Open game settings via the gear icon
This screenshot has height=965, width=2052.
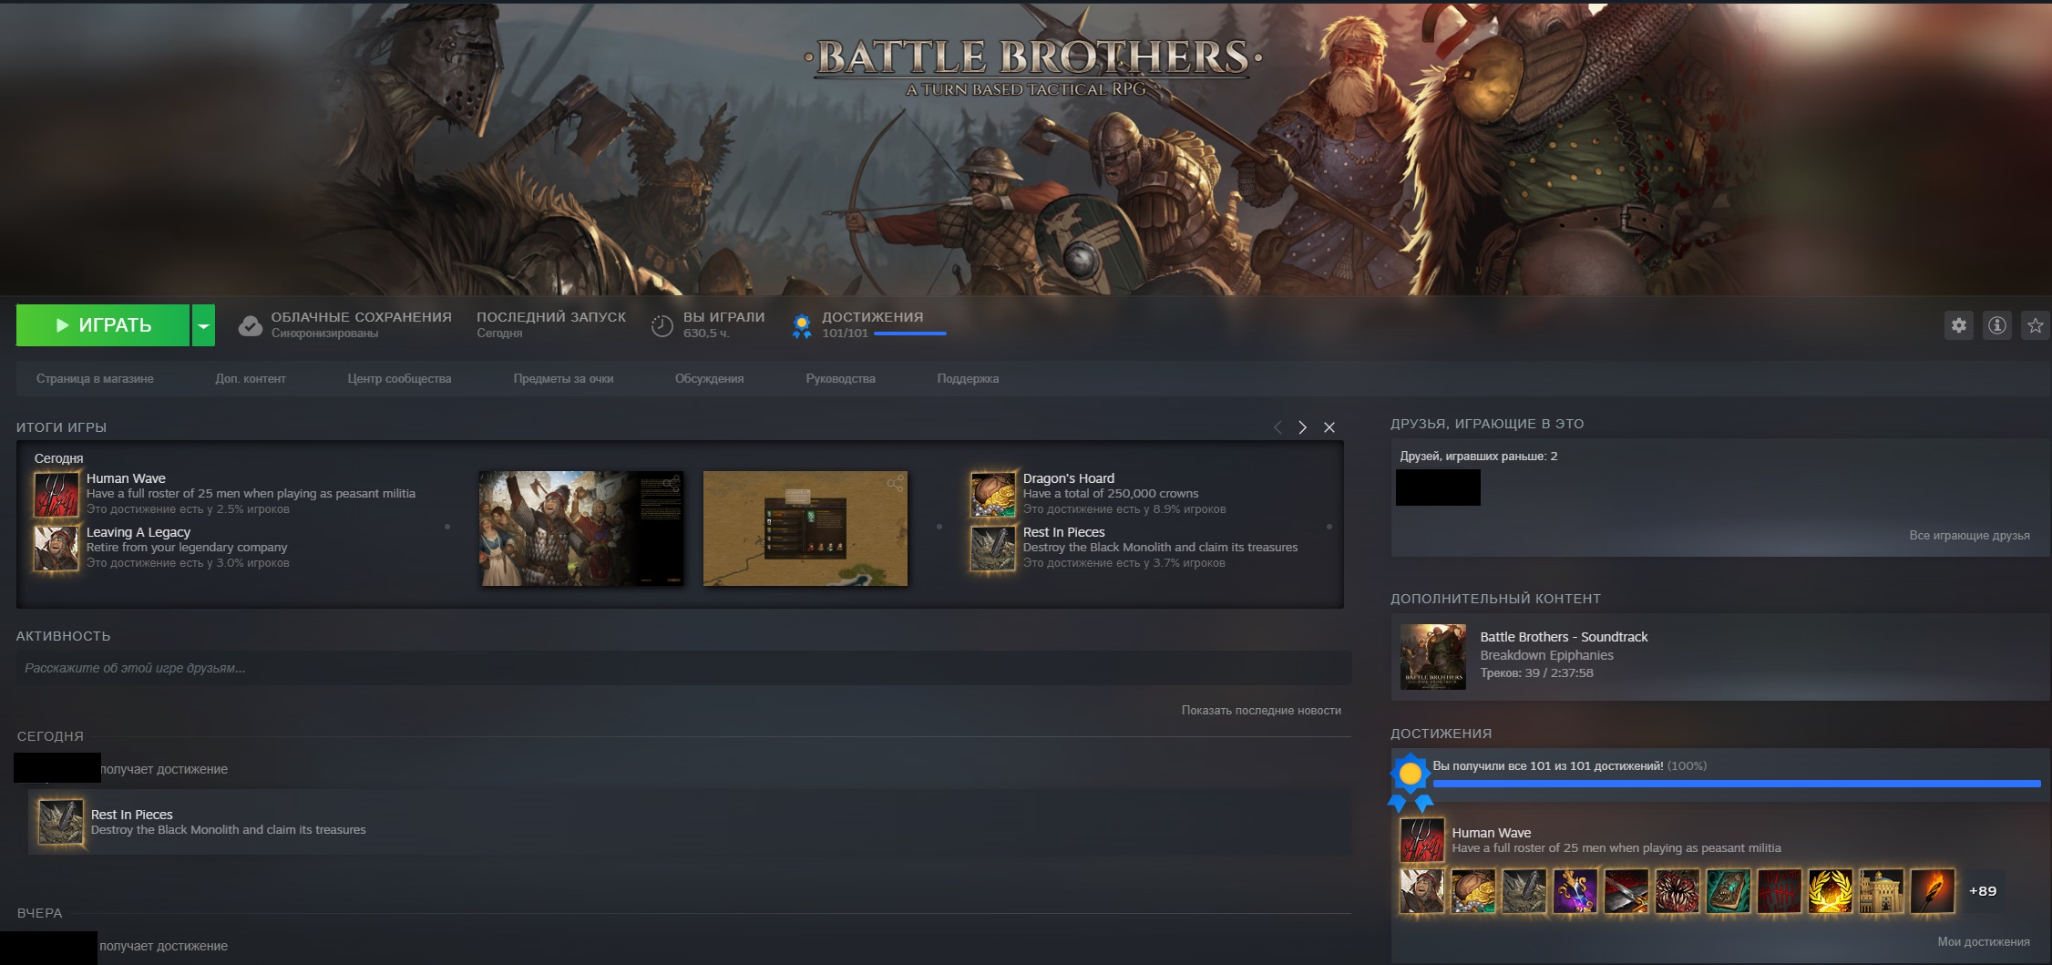click(1958, 325)
